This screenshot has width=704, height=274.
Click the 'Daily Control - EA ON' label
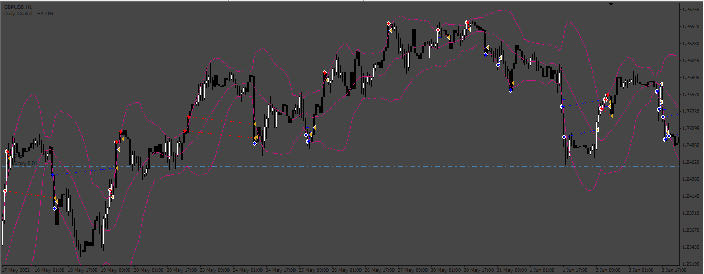click(x=28, y=14)
